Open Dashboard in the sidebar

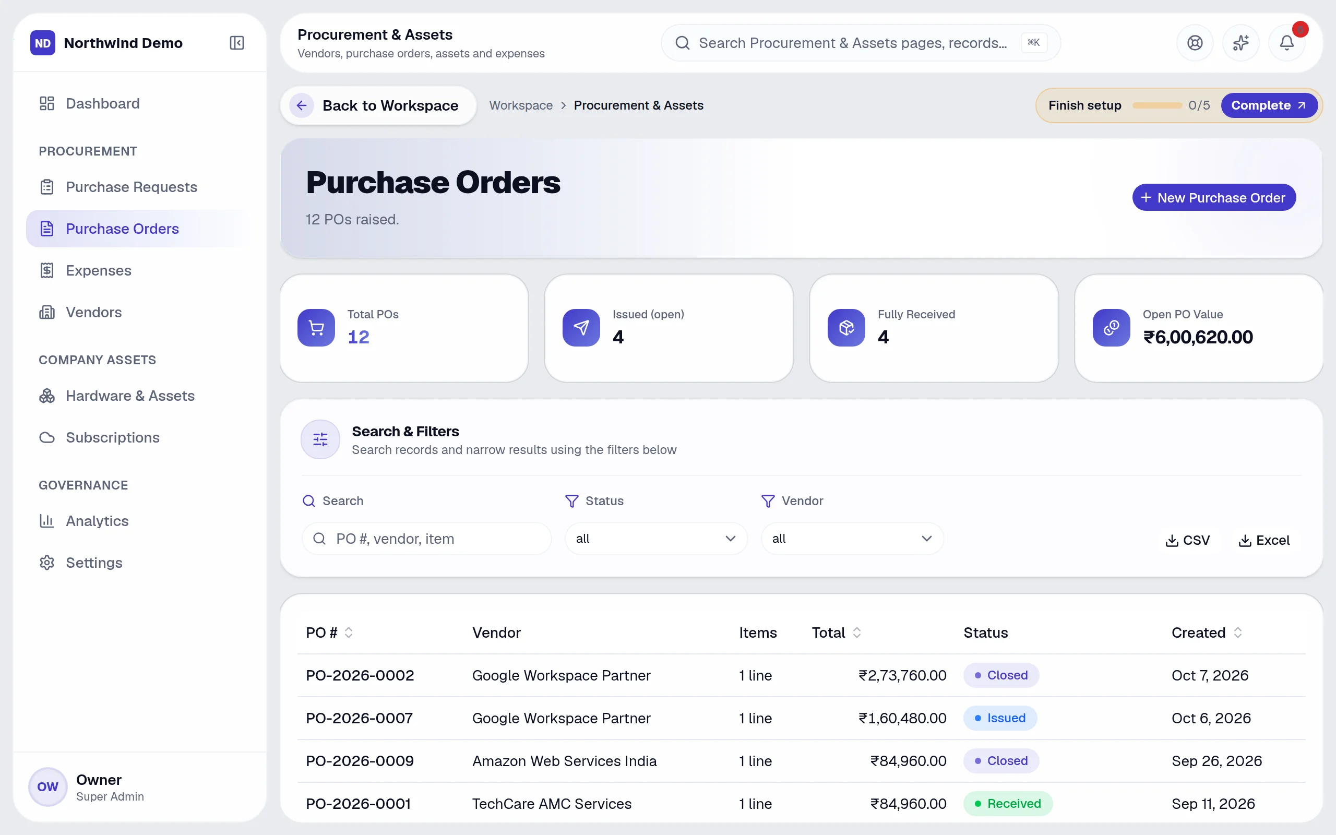pyautogui.click(x=140, y=103)
